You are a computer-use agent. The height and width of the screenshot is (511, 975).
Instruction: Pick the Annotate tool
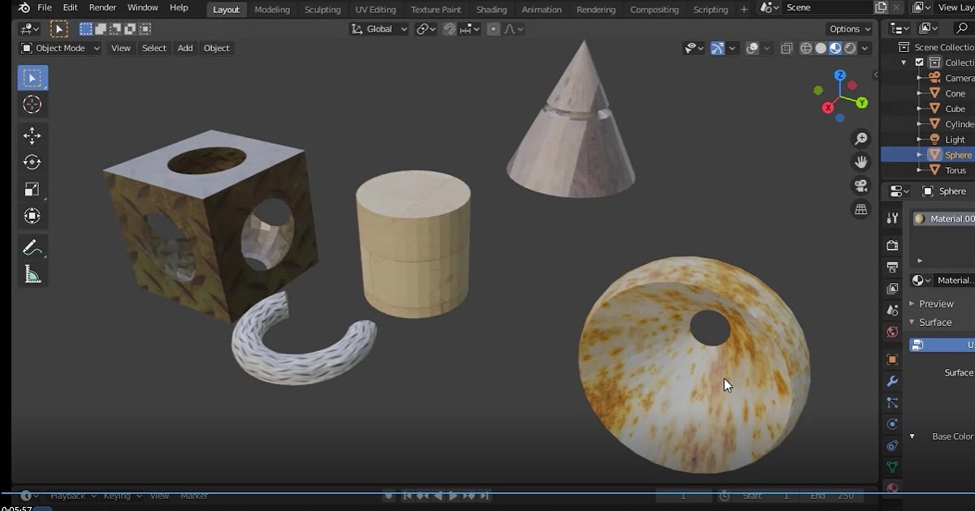[32, 247]
